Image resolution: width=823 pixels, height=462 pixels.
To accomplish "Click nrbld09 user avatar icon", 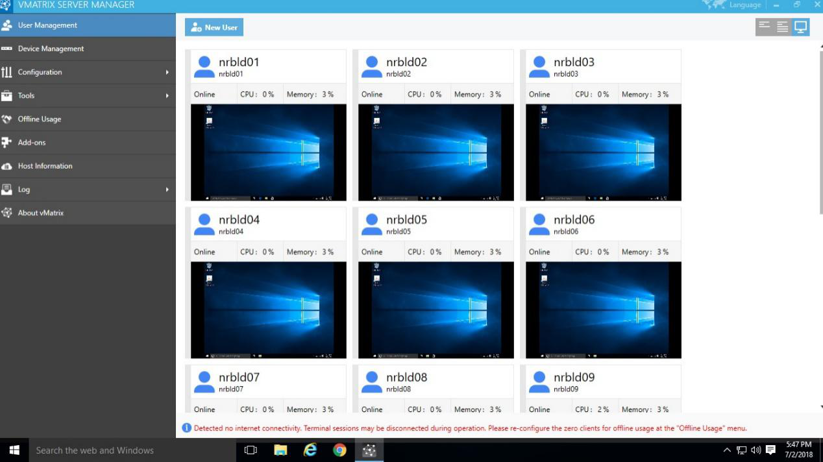I will [x=539, y=382].
